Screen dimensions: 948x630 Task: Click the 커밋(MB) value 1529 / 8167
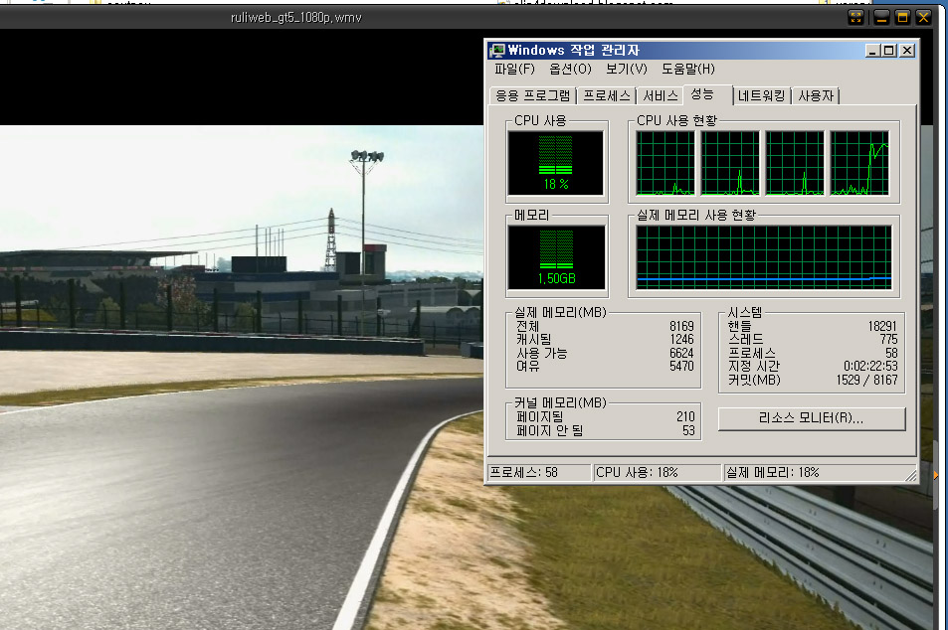tap(867, 380)
